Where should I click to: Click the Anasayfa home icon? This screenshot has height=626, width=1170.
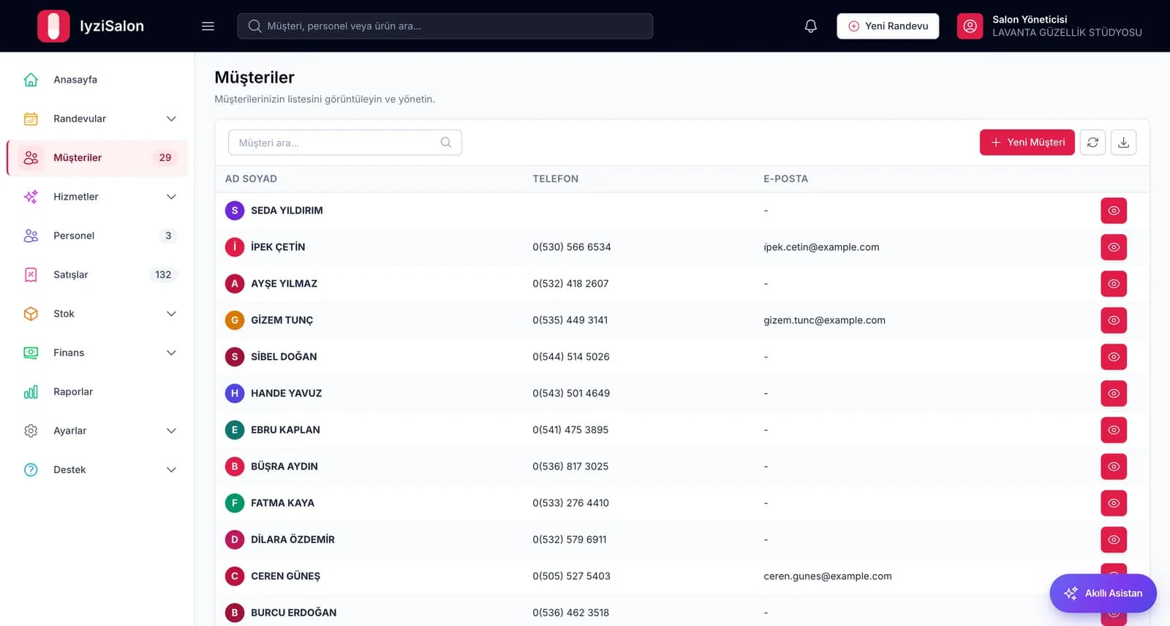pos(31,80)
